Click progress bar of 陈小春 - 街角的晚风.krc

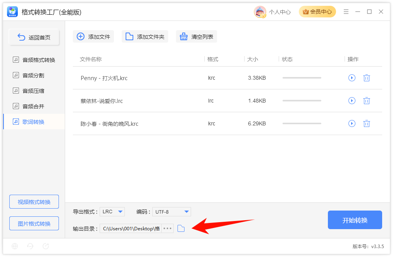[302, 123]
